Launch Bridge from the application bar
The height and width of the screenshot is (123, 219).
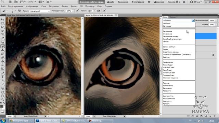click(10, 2)
